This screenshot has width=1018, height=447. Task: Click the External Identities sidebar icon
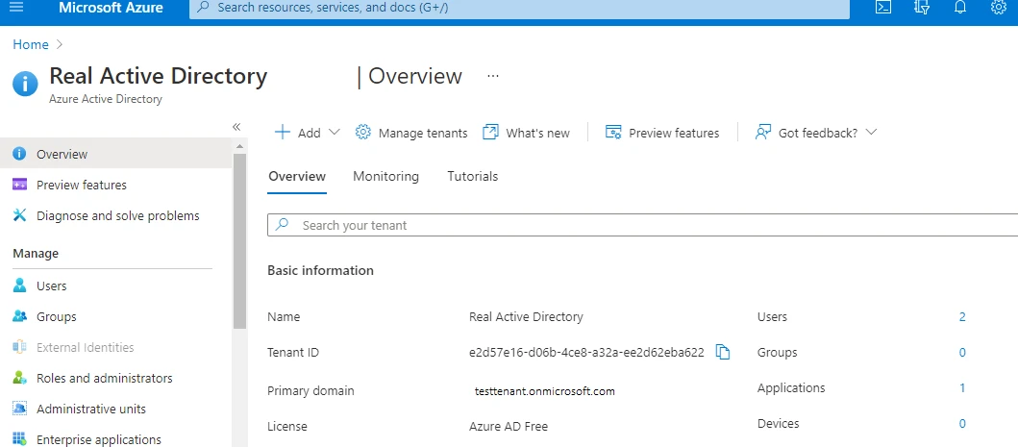(x=19, y=347)
